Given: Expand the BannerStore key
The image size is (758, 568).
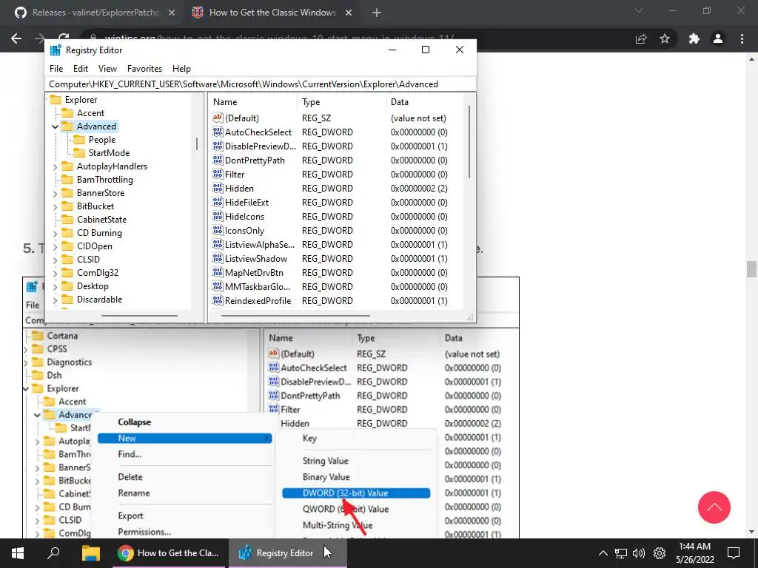Looking at the screenshot, I should click(55, 193).
